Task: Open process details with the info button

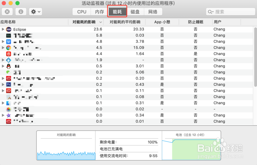Action: [21, 12]
